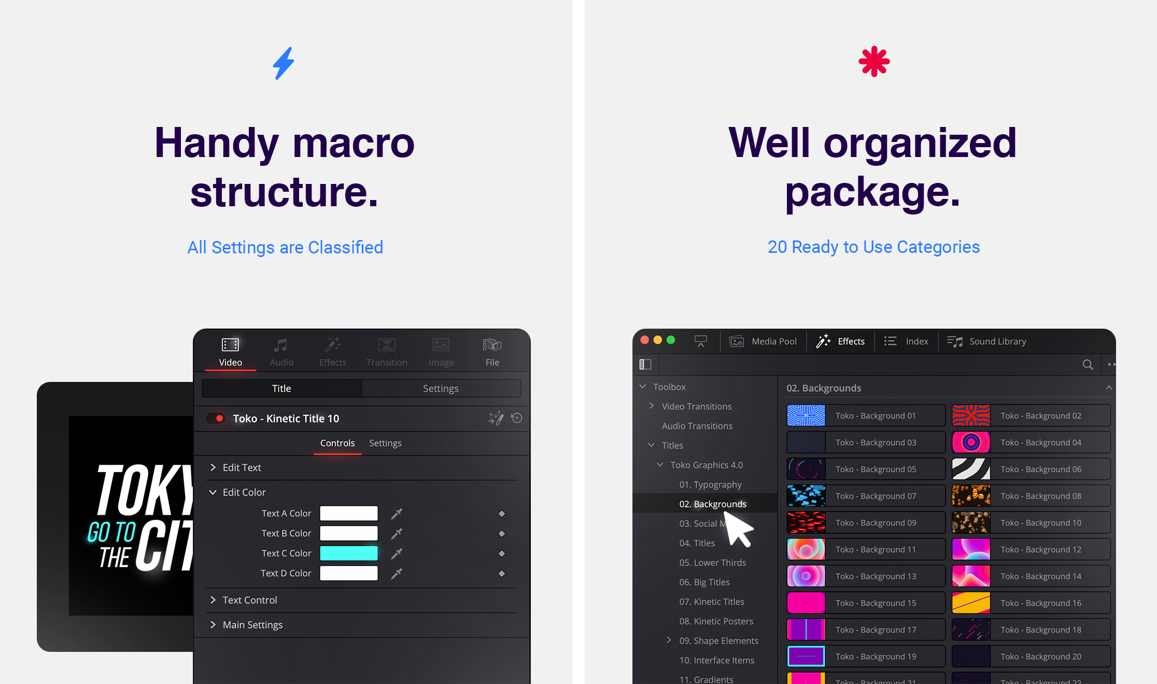Viewport: 1157px width, 684px height.
Task: Switch to the Index panel
Action: [907, 340]
